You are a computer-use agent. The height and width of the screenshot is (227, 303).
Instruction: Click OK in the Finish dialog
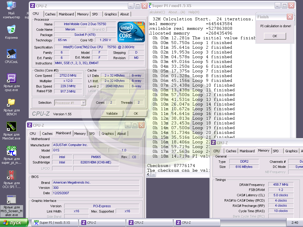tap(275, 36)
